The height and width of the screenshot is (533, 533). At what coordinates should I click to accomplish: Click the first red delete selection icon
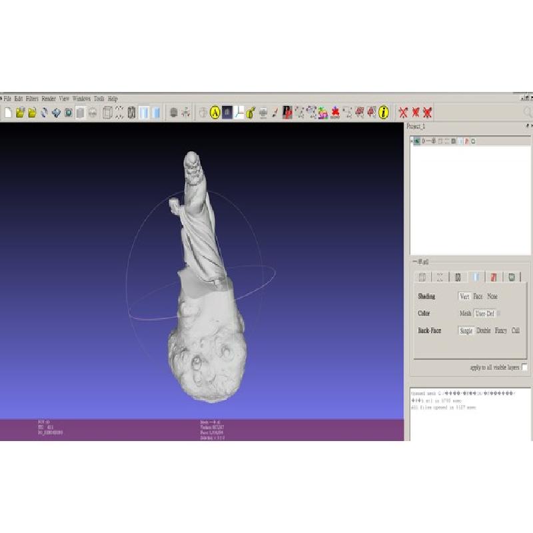click(x=403, y=113)
